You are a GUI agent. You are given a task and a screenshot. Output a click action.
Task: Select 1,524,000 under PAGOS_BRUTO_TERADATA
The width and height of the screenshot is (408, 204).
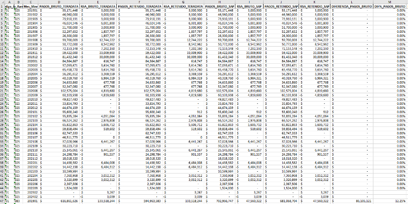click(60, 188)
